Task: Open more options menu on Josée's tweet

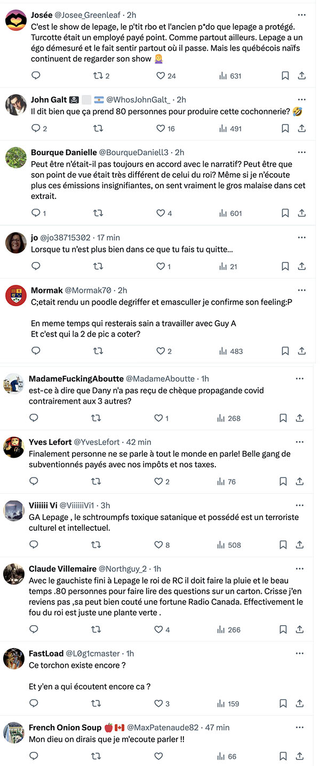Action: coord(302,14)
